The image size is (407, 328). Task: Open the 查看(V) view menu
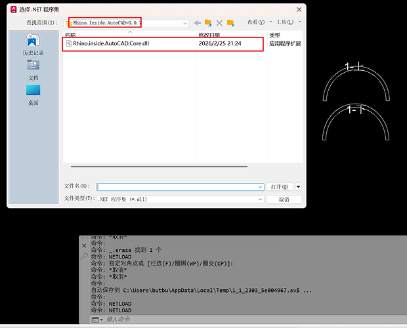point(255,22)
